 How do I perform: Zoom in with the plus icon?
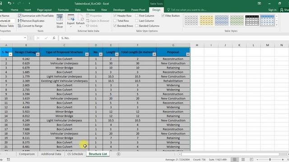coord(283,159)
